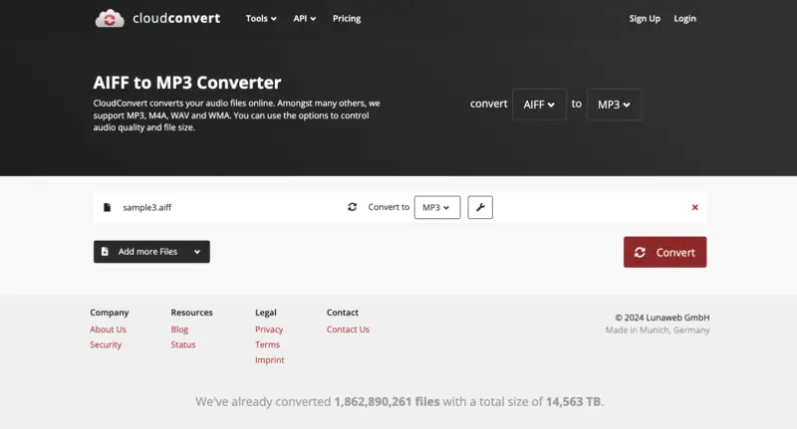The image size is (797, 429).
Task: Open the Privacy link
Action: click(269, 329)
